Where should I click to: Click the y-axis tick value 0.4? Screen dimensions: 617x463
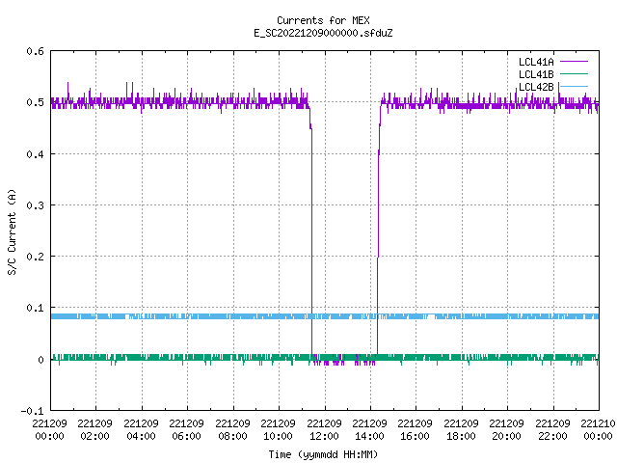[35, 154]
